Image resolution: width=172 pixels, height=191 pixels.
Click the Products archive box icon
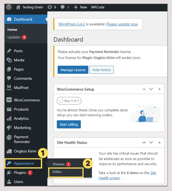point(9,109)
